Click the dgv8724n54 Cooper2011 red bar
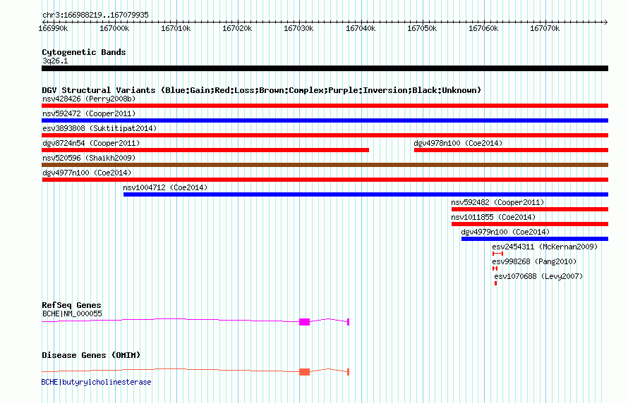 (205, 150)
